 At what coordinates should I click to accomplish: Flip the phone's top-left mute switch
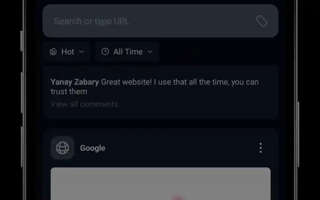(22, 41)
